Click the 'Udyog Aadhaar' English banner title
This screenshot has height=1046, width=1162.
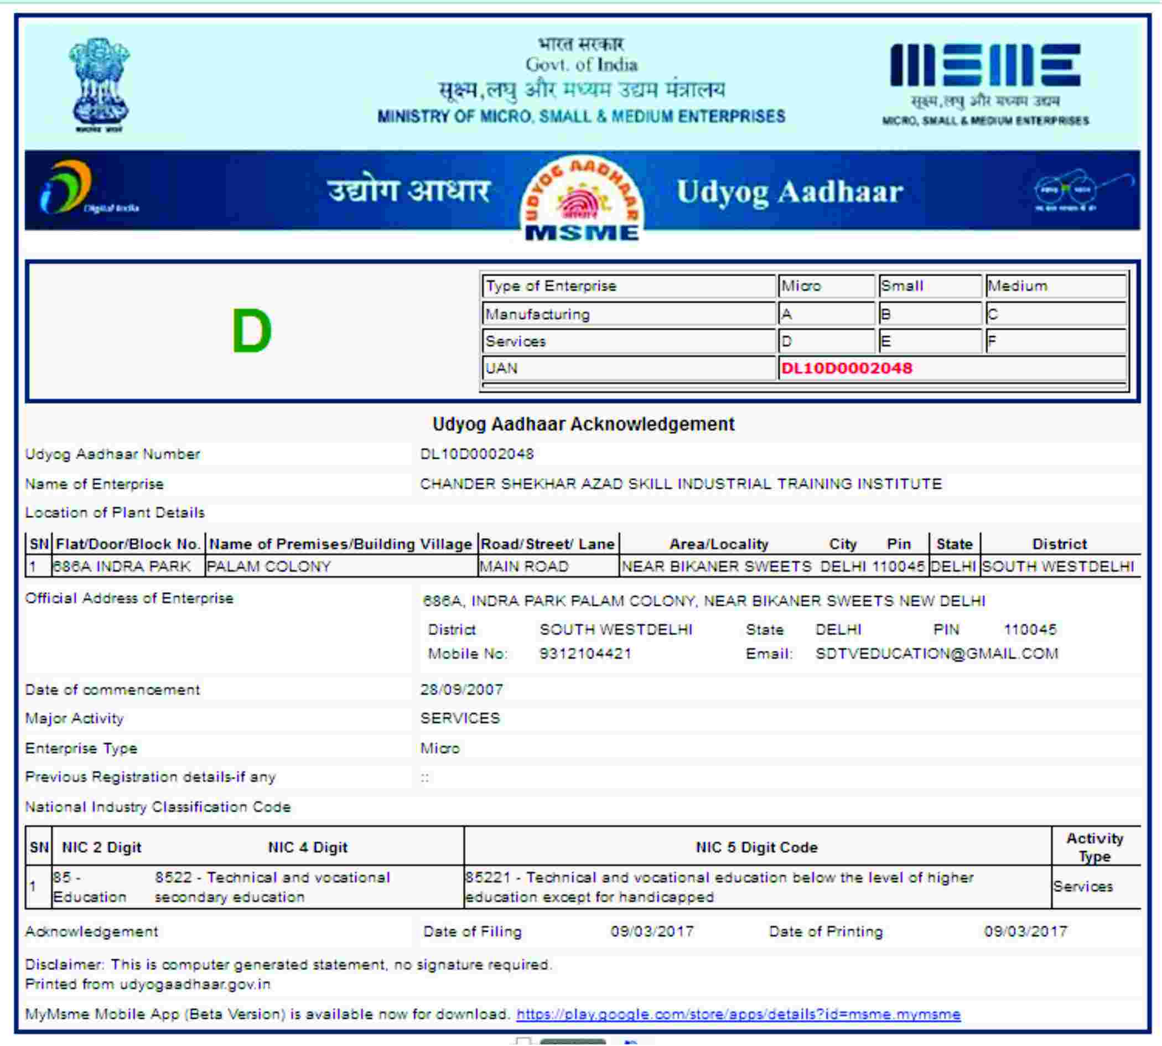(x=790, y=191)
